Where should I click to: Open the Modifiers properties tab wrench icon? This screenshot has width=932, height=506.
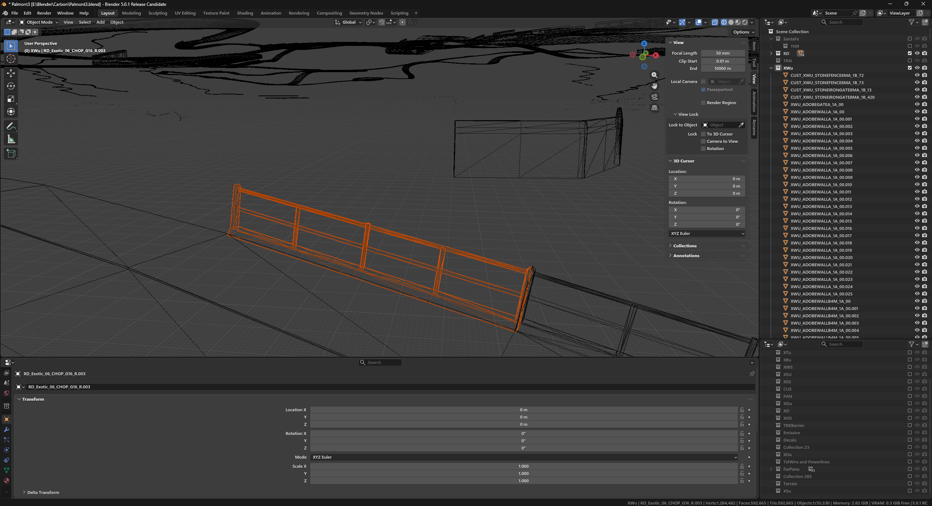(x=7, y=429)
